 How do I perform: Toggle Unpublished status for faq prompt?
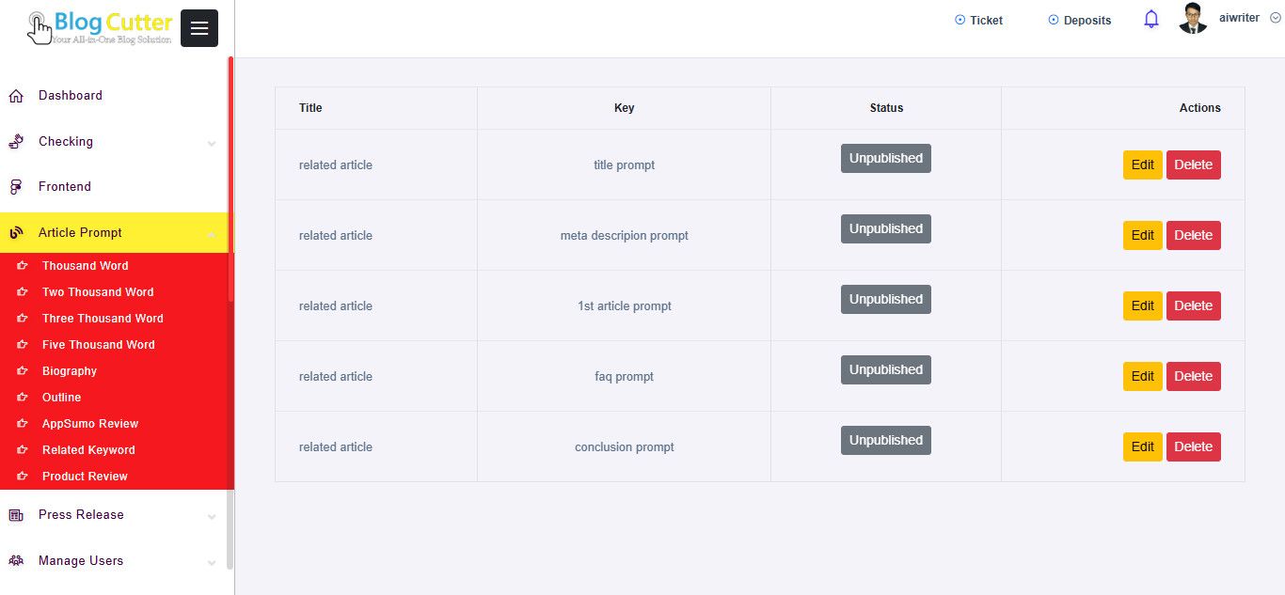885,369
